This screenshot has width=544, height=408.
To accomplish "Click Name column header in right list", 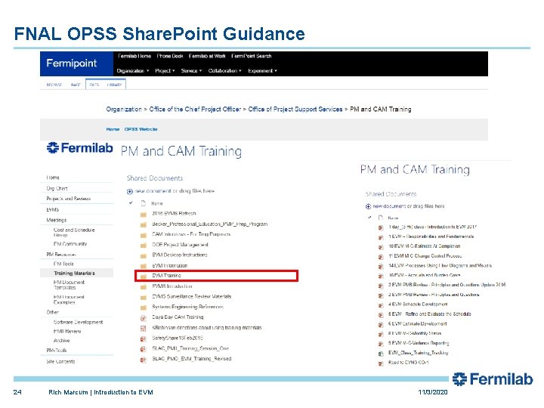I will pyautogui.click(x=393, y=218).
